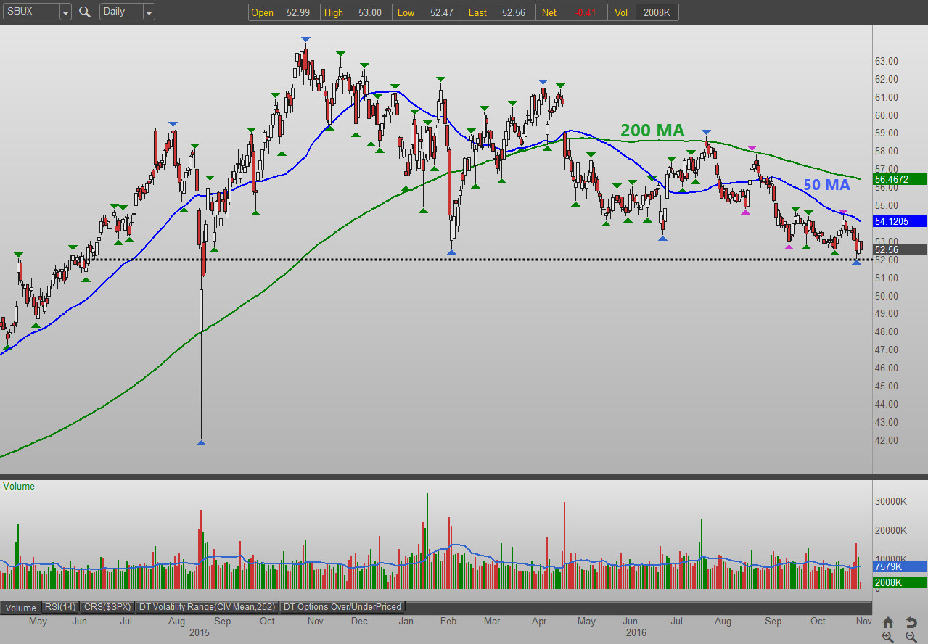Viewport: 928px width, 644px height.
Task: Click the 50 MA chart label
Action: tap(826, 185)
